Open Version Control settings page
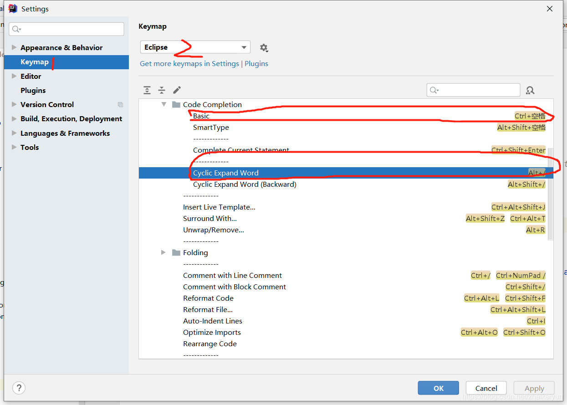 click(x=47, y=105)
